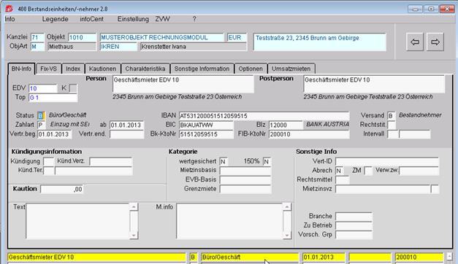
Task: Open the question mark help menu
Action: [194, 19]
